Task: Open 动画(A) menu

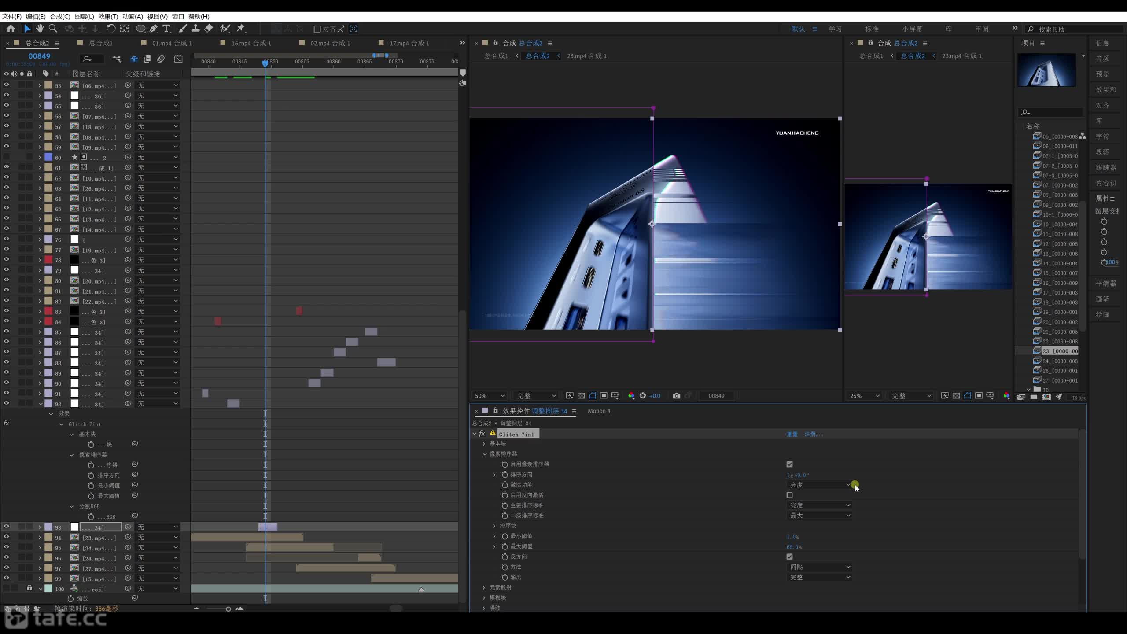Action: click(133, 16)
